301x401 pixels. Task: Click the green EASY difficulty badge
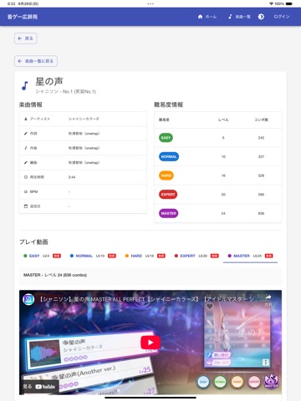166,138
